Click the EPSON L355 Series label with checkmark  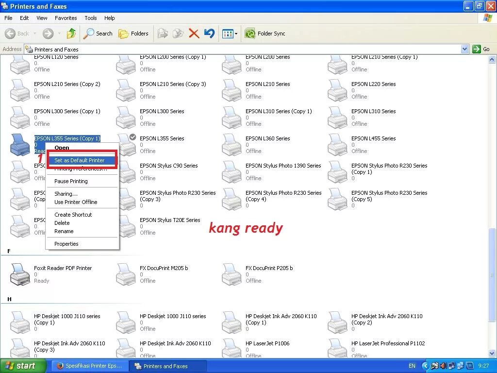(162, 138)
